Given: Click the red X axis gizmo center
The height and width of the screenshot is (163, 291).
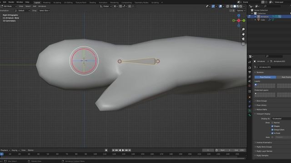Looking at the screenshot, I should [239, 20].
